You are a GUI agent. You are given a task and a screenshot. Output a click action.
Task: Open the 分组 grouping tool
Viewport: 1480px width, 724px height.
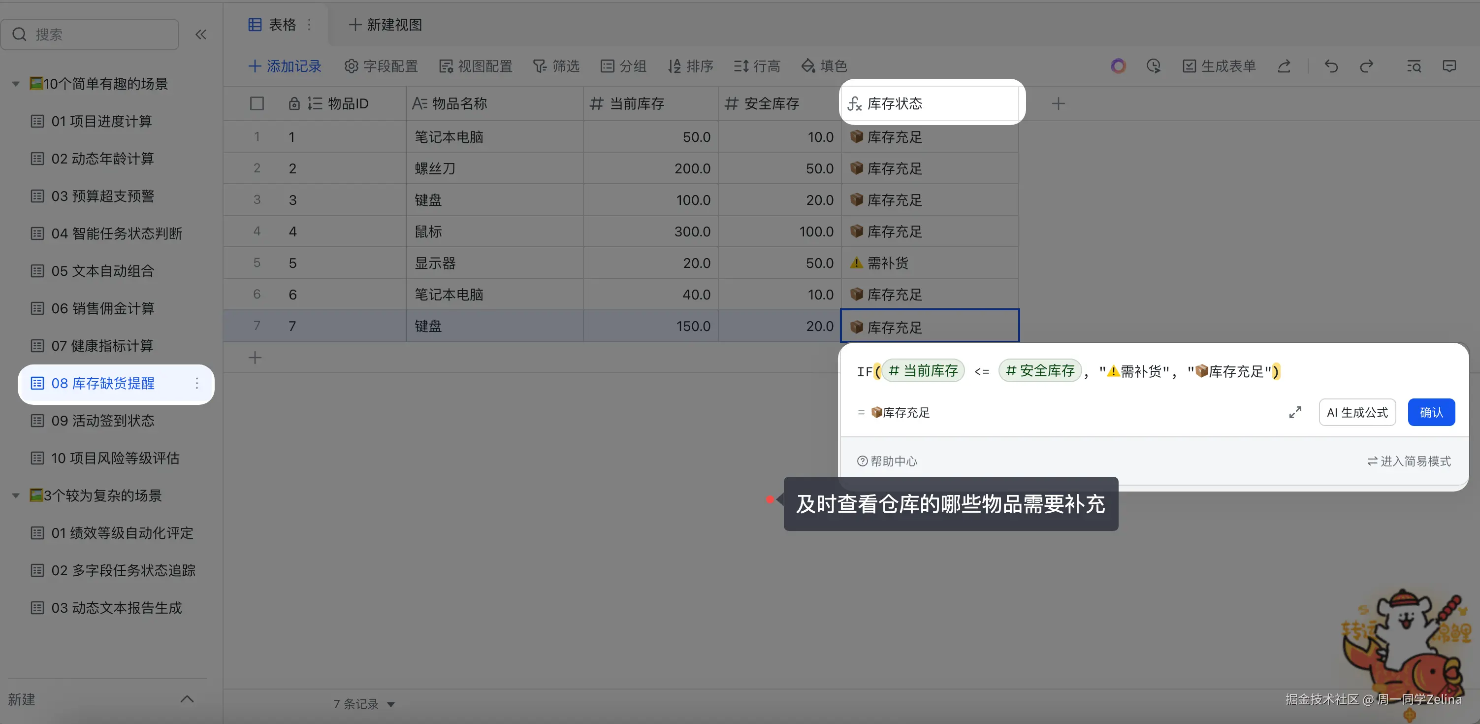click(623, 66)
